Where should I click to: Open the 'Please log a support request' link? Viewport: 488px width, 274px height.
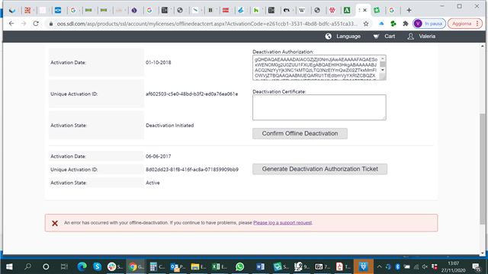pyautogui.click(x=283, y=223)
